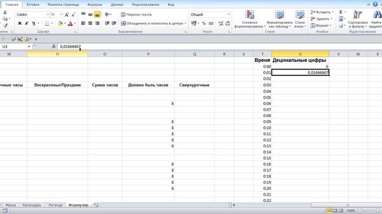Apply the red font color A

[x=70, y=24]
